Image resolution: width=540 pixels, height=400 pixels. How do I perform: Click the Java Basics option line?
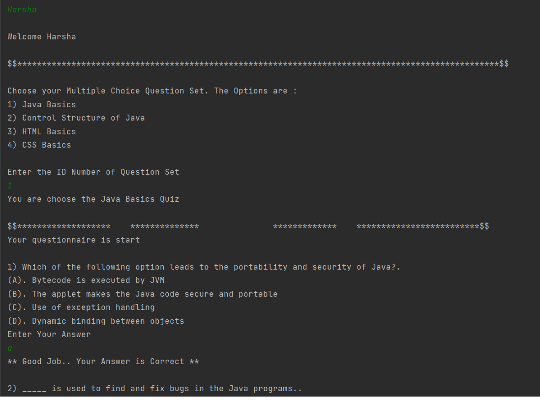pyautogui.click(x=42, y=105)
